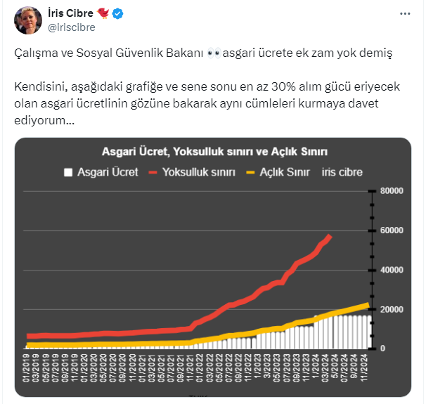
Task: Click the 80000 label on the y-axis
Action: 392,191
